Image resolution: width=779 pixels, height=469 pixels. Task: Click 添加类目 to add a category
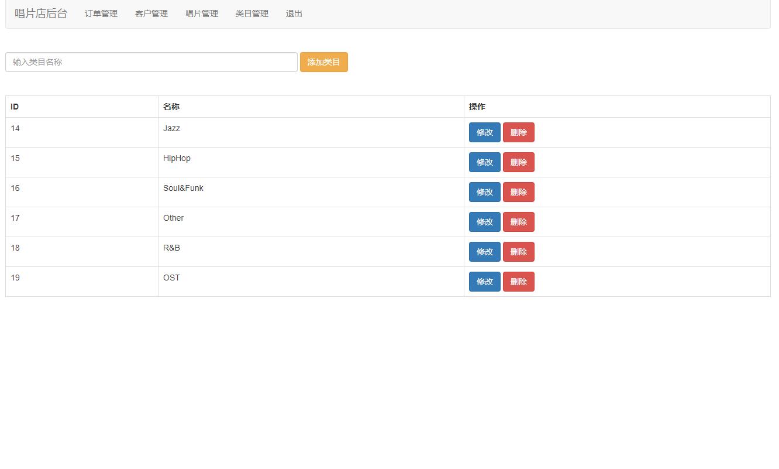(323, 61)
